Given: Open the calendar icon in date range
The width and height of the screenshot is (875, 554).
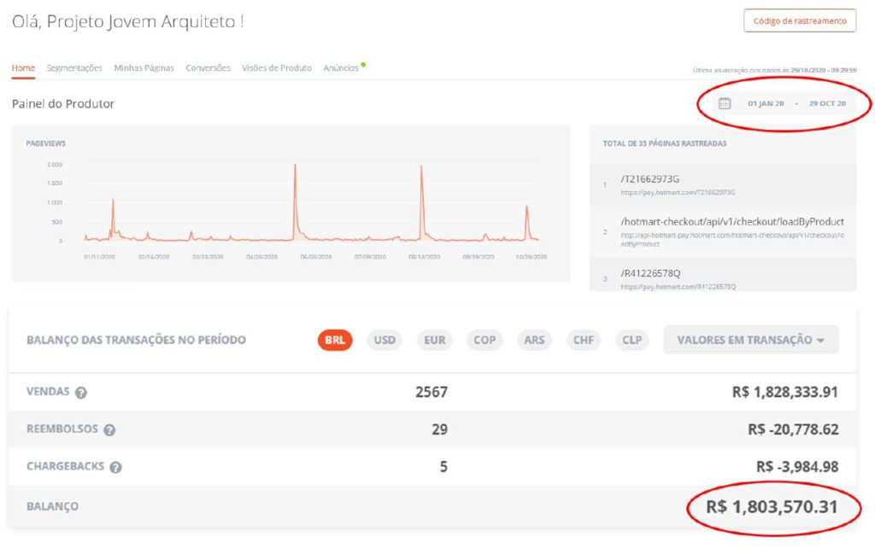Looking at the screenshot, I should coord(725,103).
